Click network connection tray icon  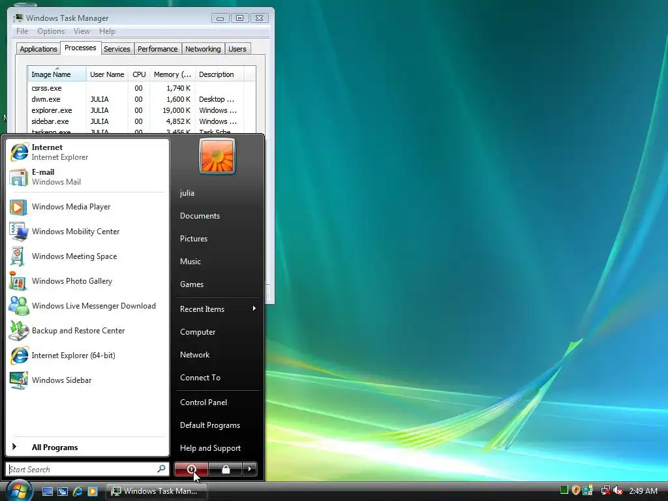(605, 491)
